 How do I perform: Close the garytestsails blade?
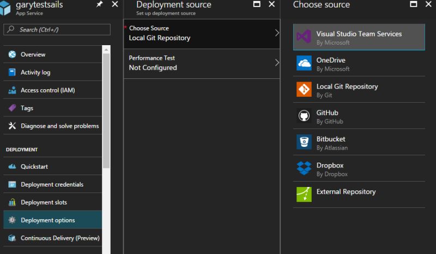click(x=115, y=4)
